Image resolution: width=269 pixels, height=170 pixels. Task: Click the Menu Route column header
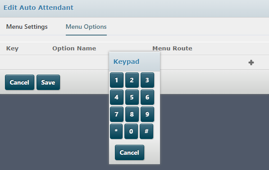click(172, 49)
